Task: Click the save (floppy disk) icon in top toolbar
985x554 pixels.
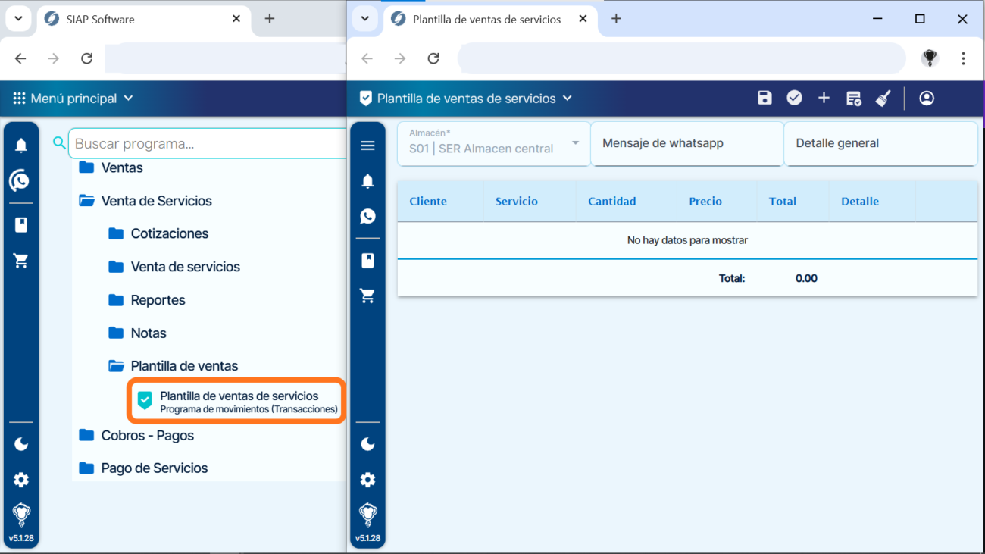Action: tap(765, 98)
